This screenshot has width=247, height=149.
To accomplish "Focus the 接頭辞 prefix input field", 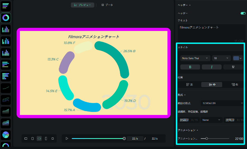I will (189, 120).
